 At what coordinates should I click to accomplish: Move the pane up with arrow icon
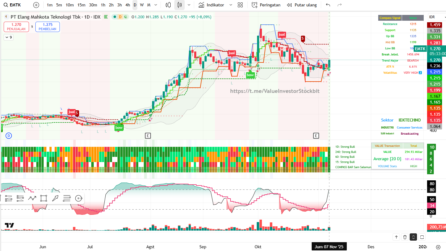396,237
